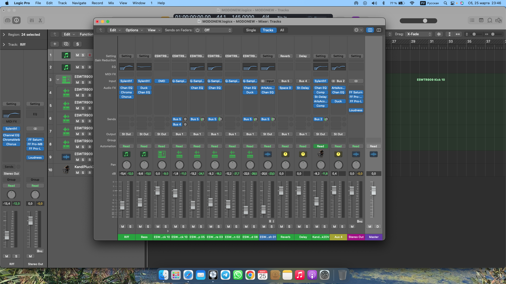Click Bnc button on Stereo Out strip
This screenshot has width=506, height=284.
click(x=359, y=221)
